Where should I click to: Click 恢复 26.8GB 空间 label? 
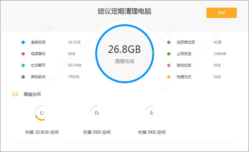(42, 132)
